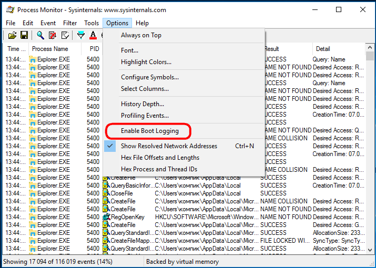
Task: Click the Time column header
Action: pos(16,49)
